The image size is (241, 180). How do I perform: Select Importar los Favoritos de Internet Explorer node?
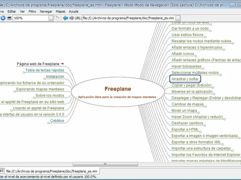206,155
